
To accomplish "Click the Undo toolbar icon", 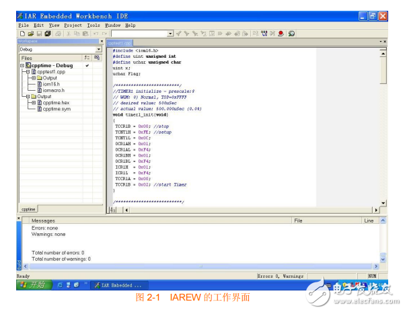I will tap(96, 33).
